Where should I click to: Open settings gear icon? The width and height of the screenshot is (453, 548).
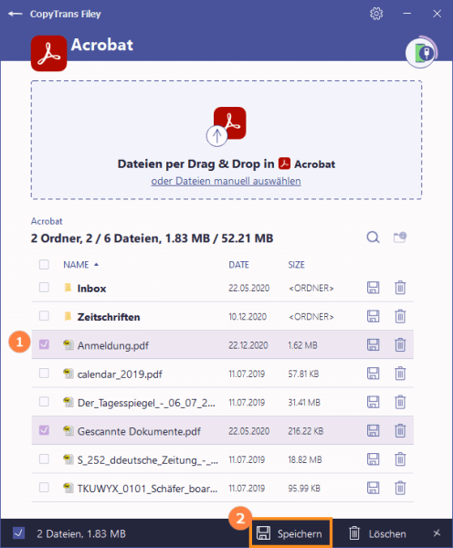(x=376, y=14)
